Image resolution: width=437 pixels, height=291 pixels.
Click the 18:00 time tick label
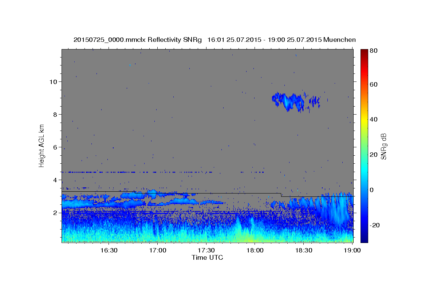point(255,250)
